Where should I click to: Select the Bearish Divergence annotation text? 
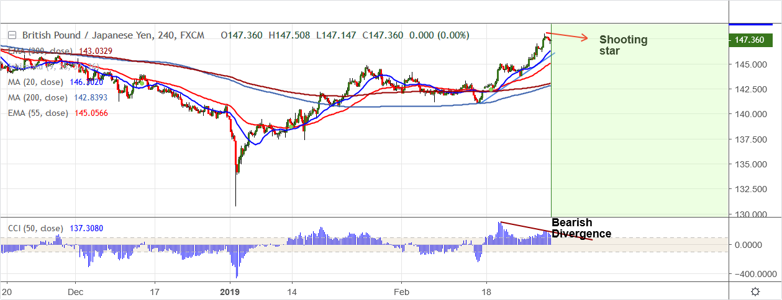click(581, 228)
